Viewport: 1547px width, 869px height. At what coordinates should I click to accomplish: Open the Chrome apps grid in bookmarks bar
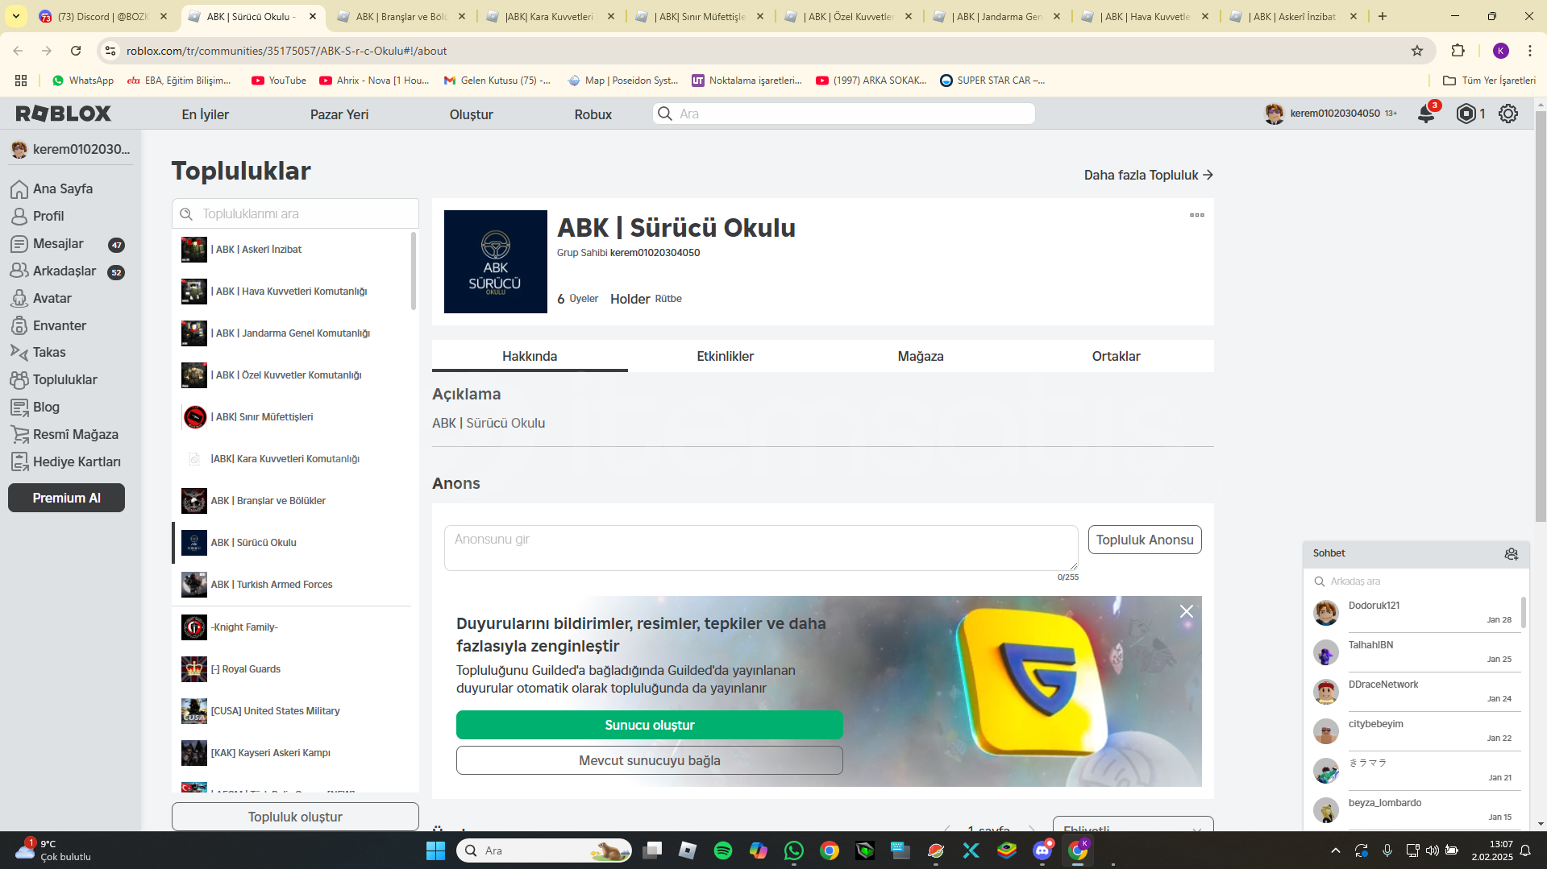pos(21,81)
